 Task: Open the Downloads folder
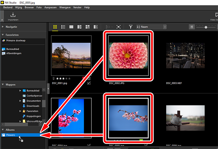pos(33,106)
